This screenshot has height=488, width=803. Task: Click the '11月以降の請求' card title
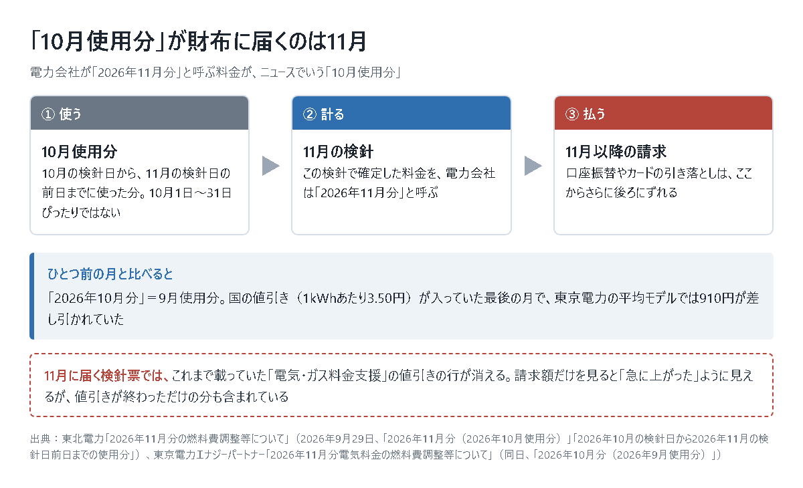pyautogui.click(x=616, y=152)
